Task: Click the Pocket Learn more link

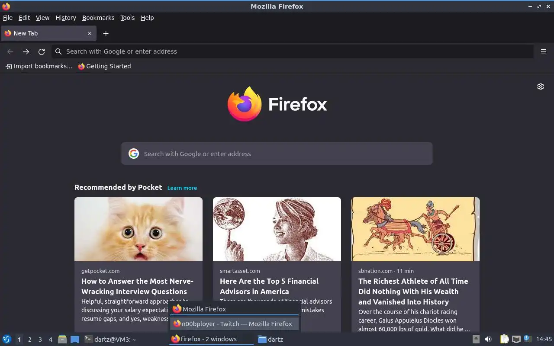Action: click(182, 188)
